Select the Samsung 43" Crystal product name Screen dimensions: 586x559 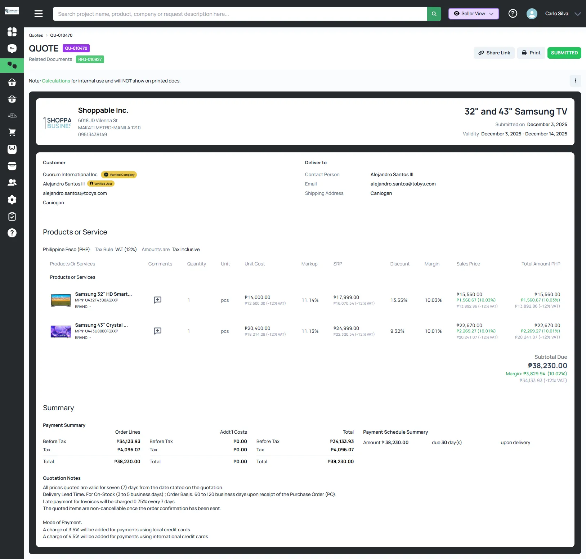[101, 325]
